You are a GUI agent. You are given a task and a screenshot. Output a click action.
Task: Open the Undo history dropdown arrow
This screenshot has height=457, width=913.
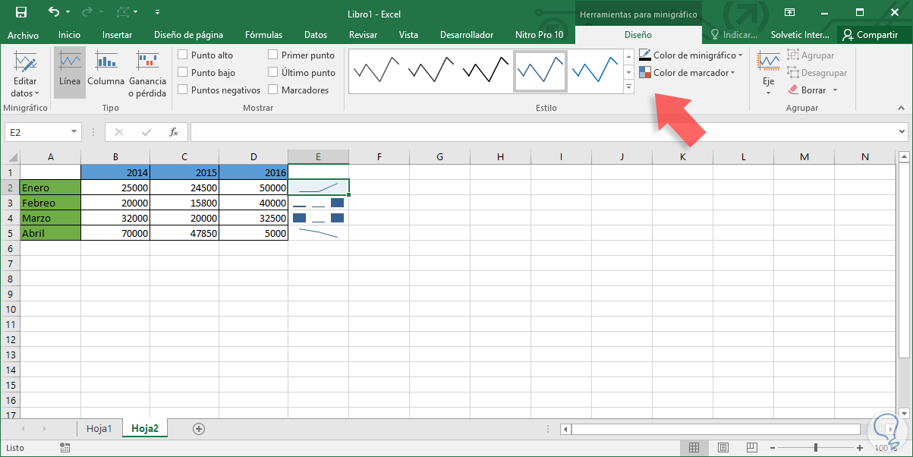68,13
